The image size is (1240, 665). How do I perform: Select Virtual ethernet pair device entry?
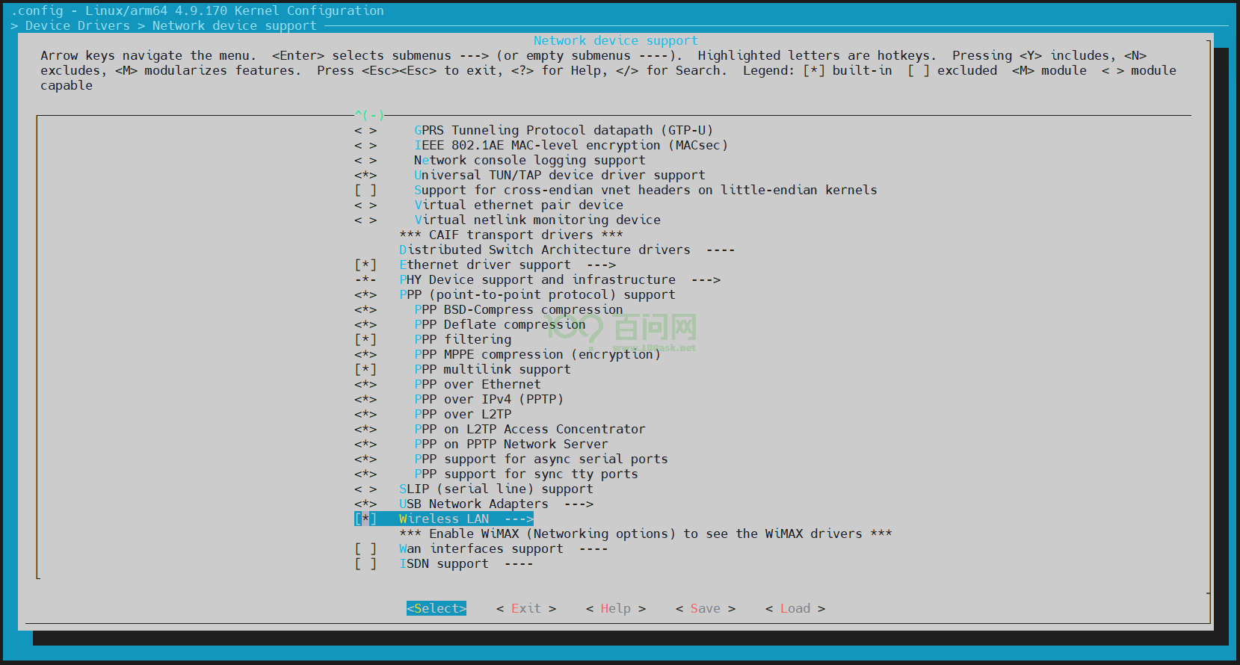coord(518,205)
